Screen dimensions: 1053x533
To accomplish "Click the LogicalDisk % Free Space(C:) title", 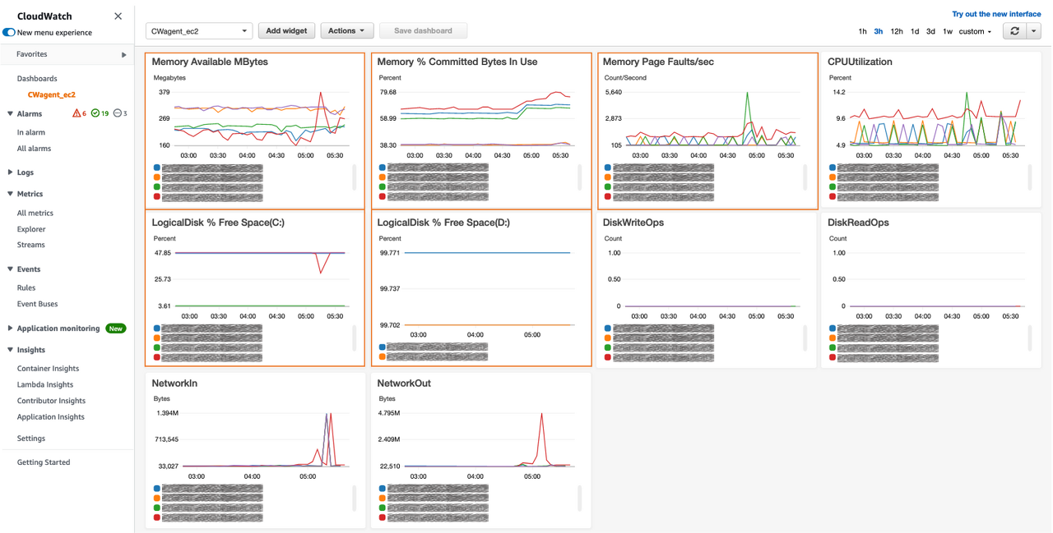I will tap(218, 223).
